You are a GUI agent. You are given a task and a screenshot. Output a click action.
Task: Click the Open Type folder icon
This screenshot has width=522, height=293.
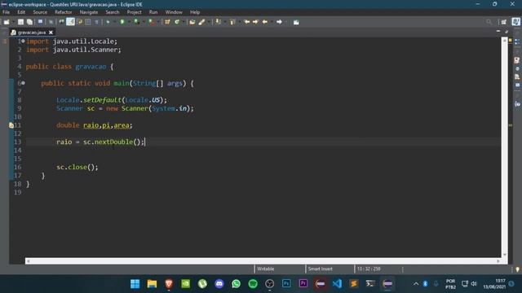tap(192, 22)
